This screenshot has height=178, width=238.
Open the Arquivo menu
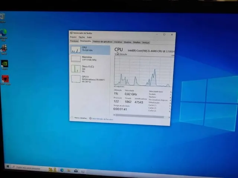point(73,37)
